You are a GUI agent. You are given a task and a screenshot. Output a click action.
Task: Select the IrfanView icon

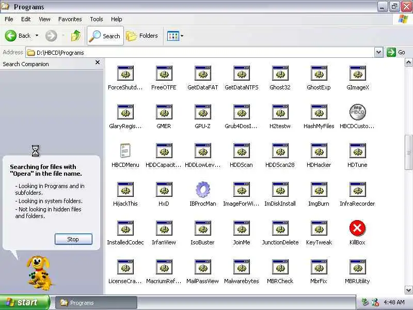coord(164,228)
